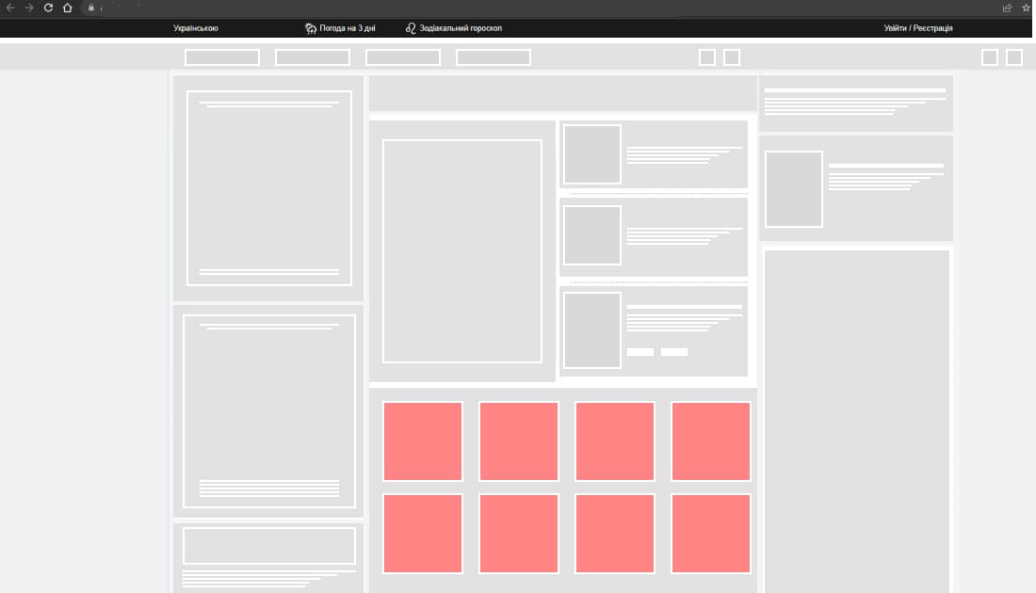The width and height of the screenshot is (1036, 593).
Task: Click the share icon in the address bar
Action: point(1007,8)
